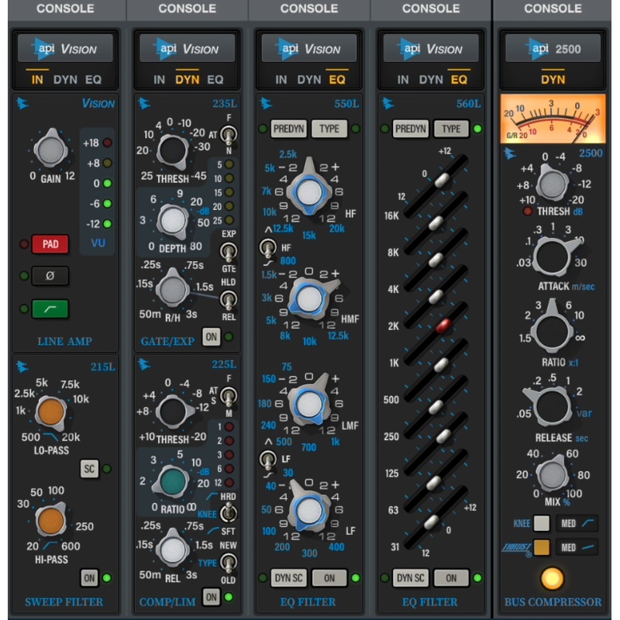This screenshot has height=620, width=620.
Task: Click the 235L gate THRESH knob
Action: pyautogui.click(x=172, y=151)
